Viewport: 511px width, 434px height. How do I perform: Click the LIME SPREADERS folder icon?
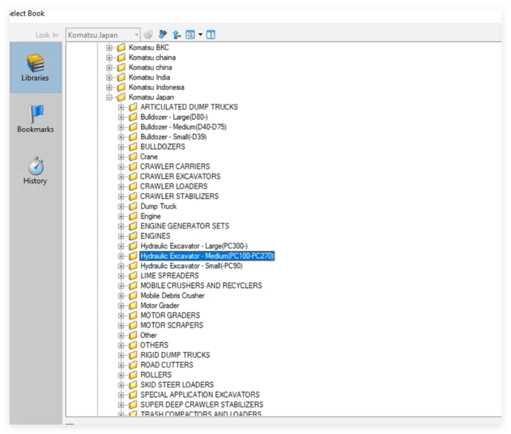point(133,276)
